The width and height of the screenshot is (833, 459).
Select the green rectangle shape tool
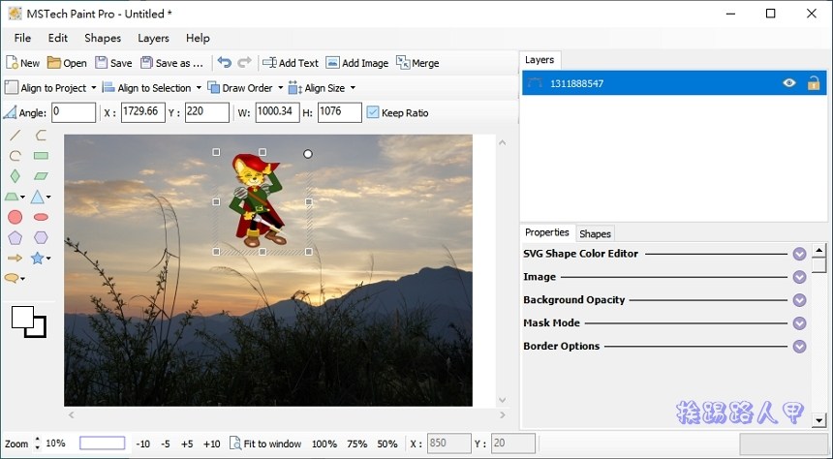41,156
